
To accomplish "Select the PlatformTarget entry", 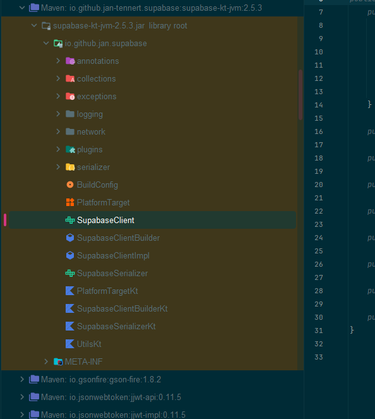I will [x=104, y=203].
